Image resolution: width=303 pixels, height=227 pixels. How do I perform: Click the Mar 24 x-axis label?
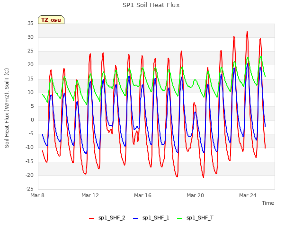point(248,195)
